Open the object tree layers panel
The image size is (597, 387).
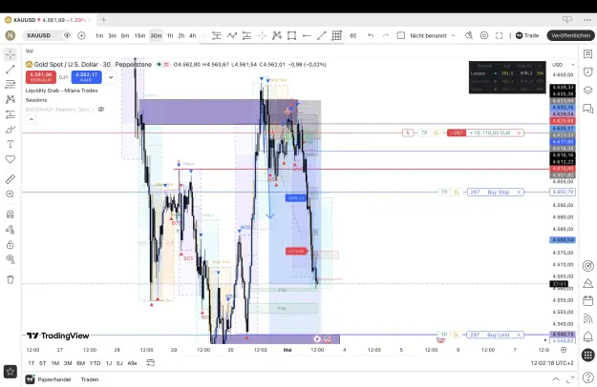pos(587,90)
